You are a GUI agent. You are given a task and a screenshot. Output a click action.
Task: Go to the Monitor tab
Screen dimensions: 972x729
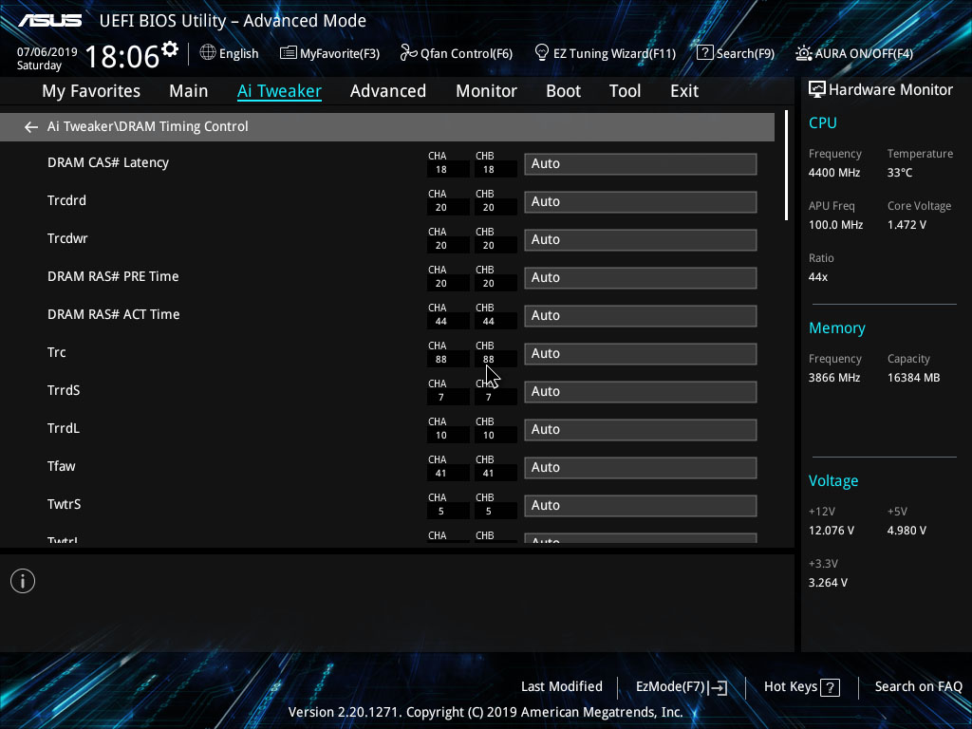(x=486, y=91)
